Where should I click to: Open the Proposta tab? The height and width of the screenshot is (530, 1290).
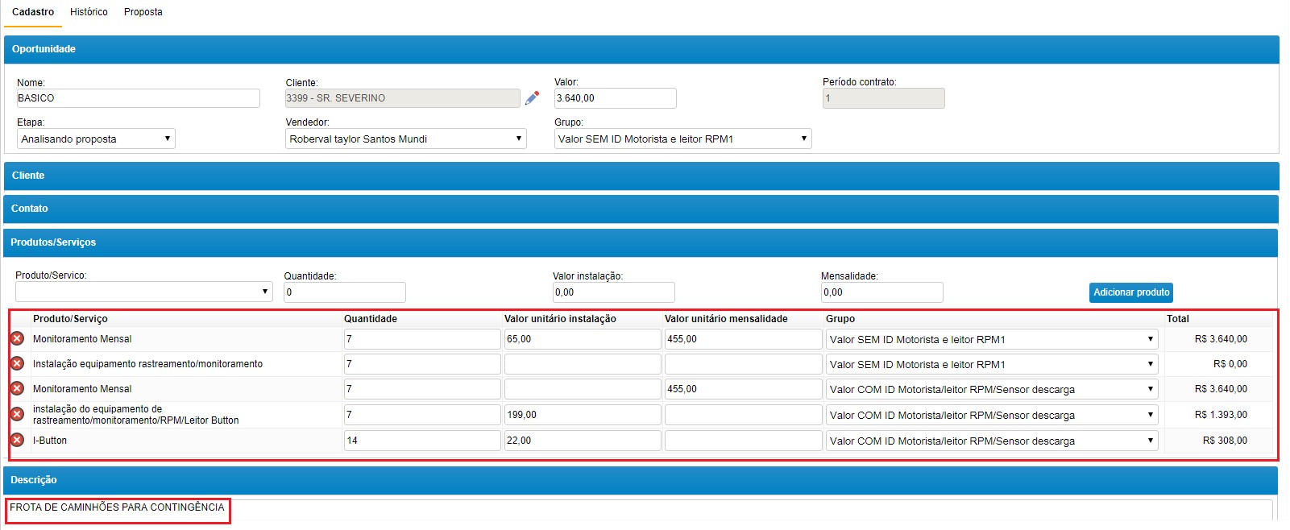pos(143,12)
